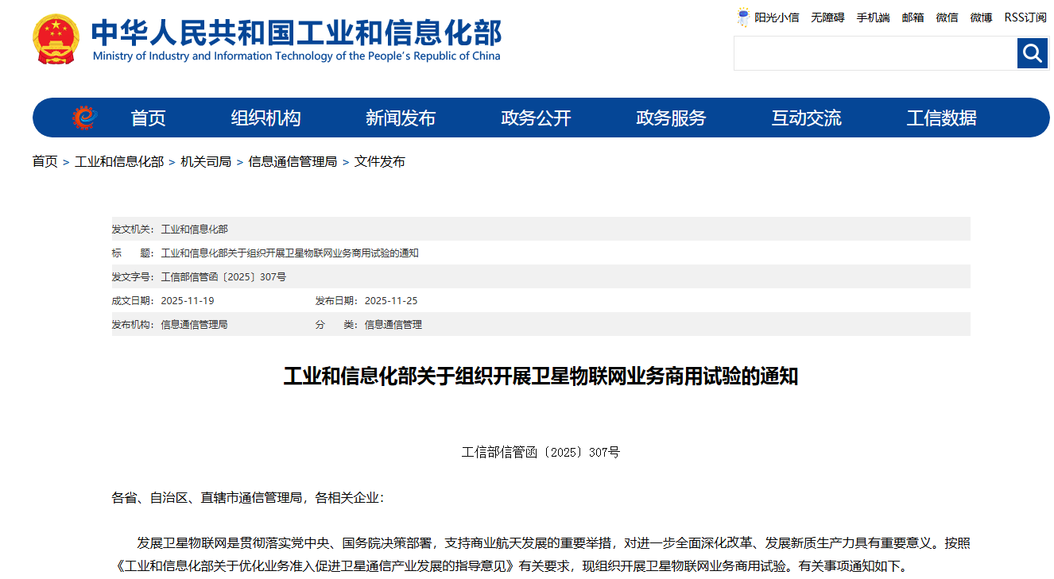Screen dimensions: 1054x579
Task: Click the gear emblem in navigation bar
Action: coord(84,118)
